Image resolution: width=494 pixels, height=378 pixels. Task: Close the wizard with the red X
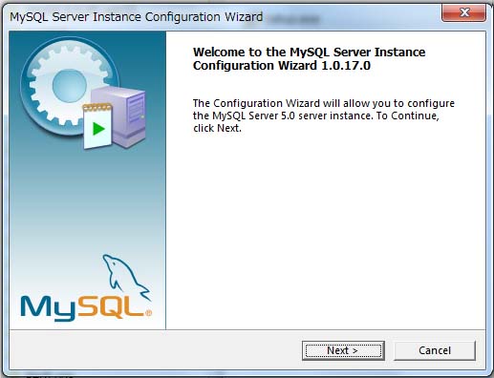point(463,12)
